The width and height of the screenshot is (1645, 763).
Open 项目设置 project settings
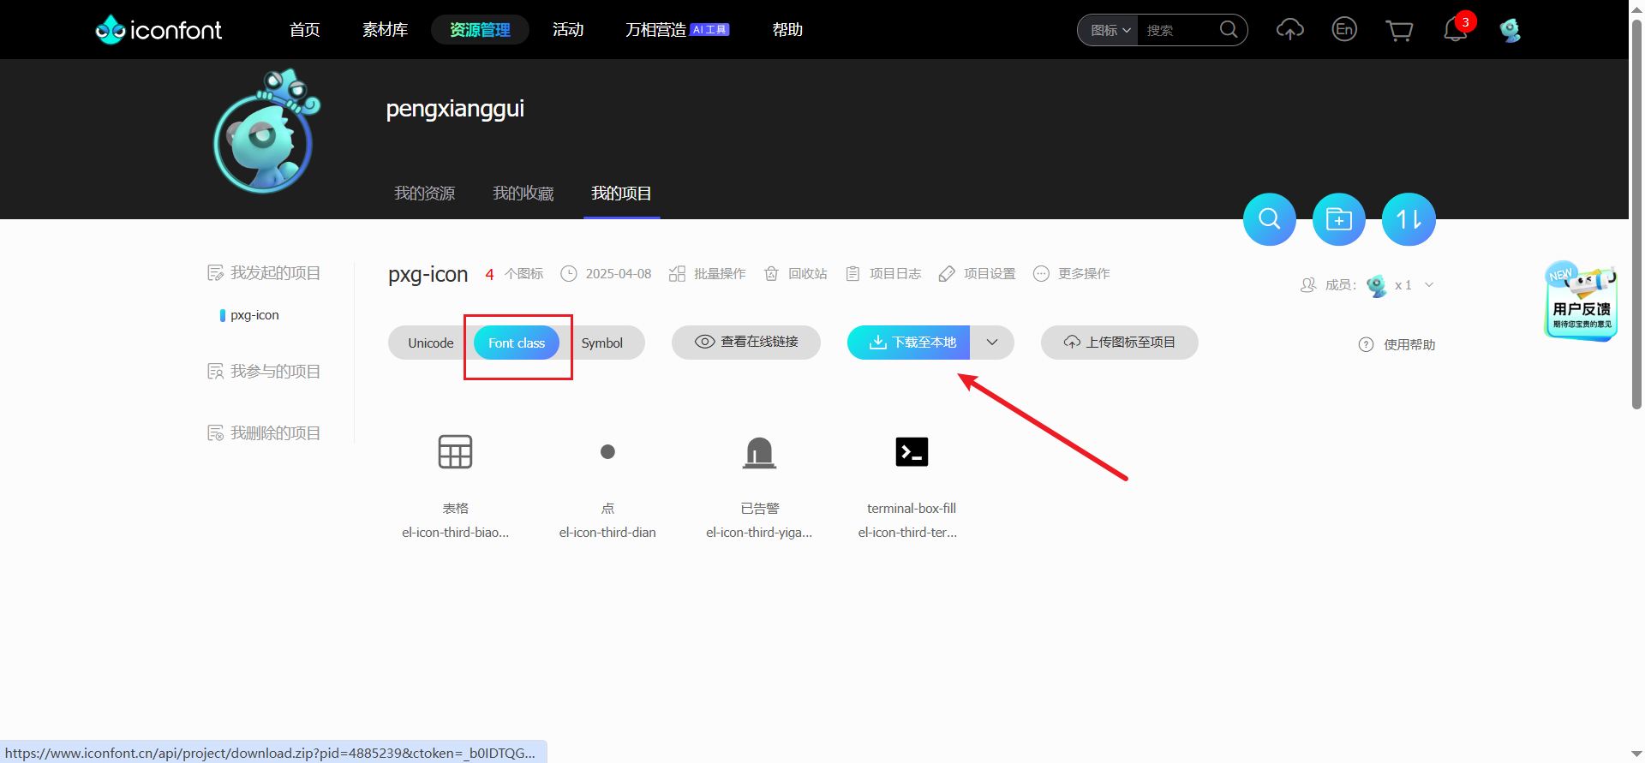point(978,274)
